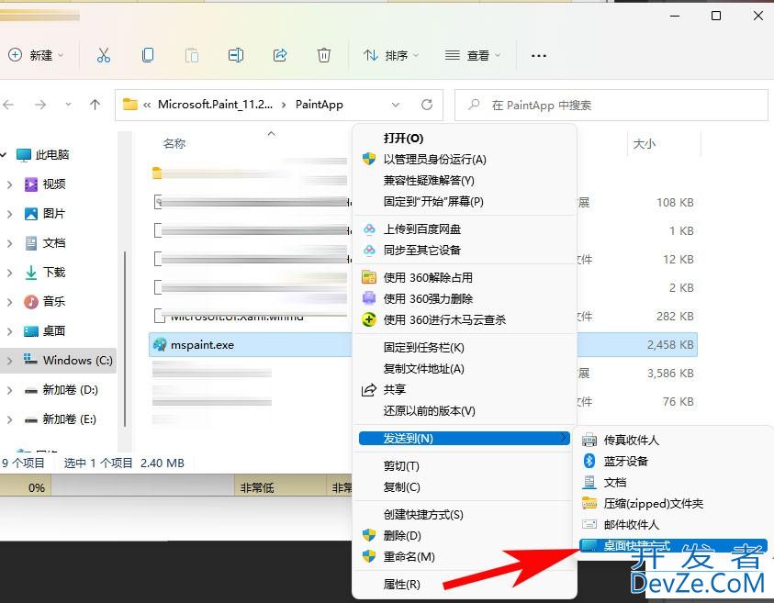
Task: Click the Delete trash icon in toolbar
Action: 324,55
